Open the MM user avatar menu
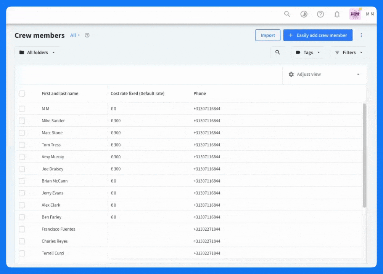This screenshot has width=383, height=274. [x=355, y=14]
